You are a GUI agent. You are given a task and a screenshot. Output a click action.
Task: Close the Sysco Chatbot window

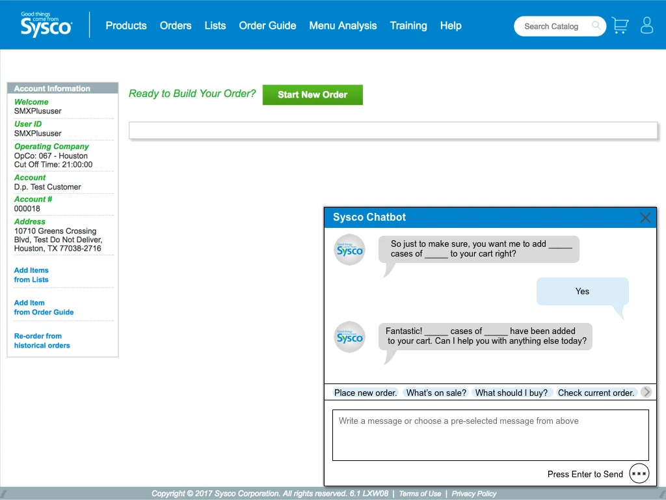point(645,217)
